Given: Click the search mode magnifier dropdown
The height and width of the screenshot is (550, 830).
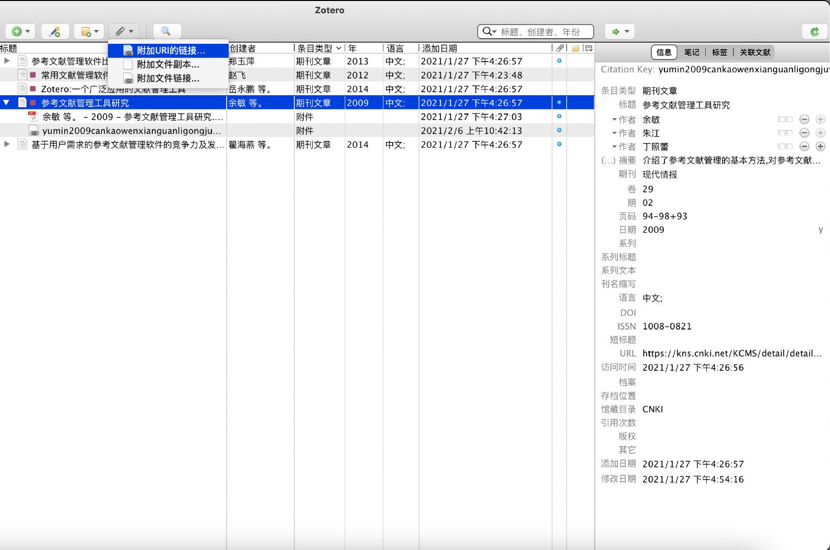Looking at the screenshot, I should pyautogui.click(x=489, y=32).
